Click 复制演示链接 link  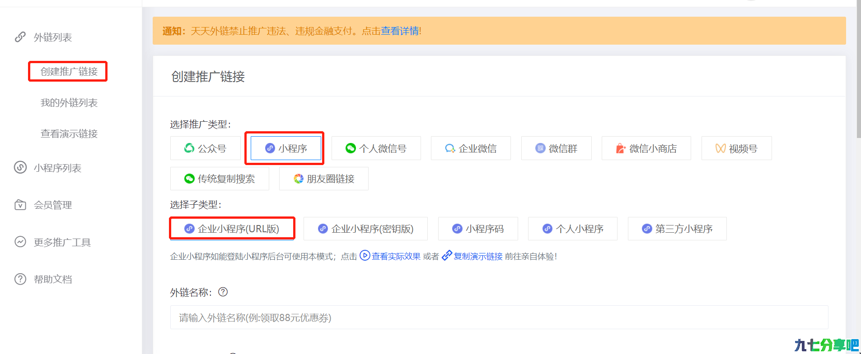click(478, 256)
